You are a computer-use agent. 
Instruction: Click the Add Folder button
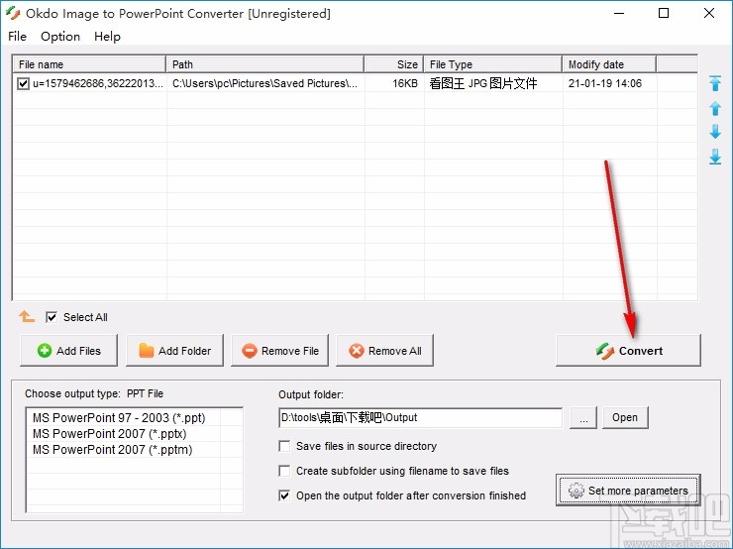[x=174, y=350]
